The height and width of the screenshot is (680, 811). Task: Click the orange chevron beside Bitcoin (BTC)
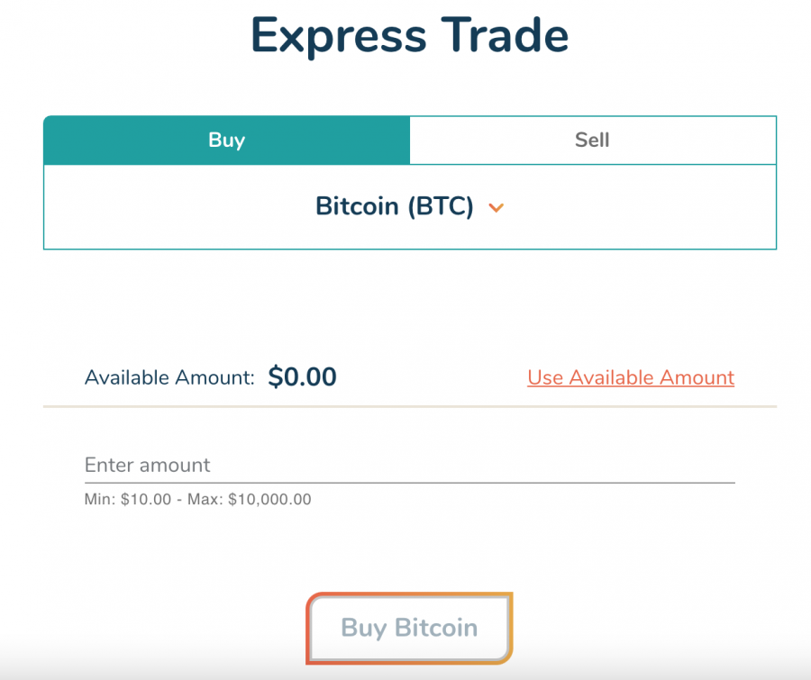click(497, 207)
